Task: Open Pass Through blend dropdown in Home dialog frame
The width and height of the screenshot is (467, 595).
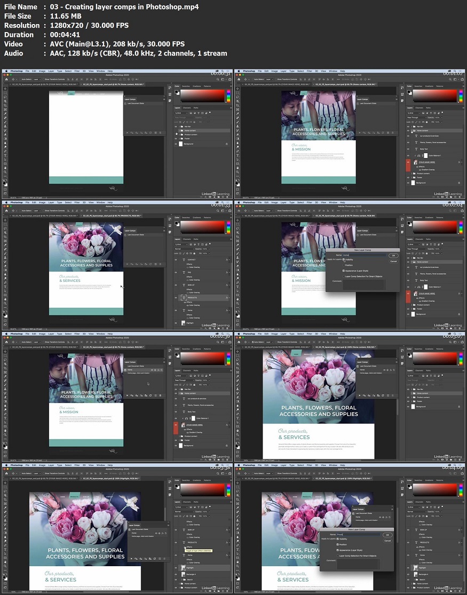Action: point(416,248)
